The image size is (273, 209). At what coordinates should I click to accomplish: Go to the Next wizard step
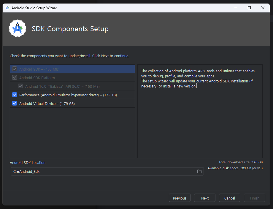click(205, 198)
